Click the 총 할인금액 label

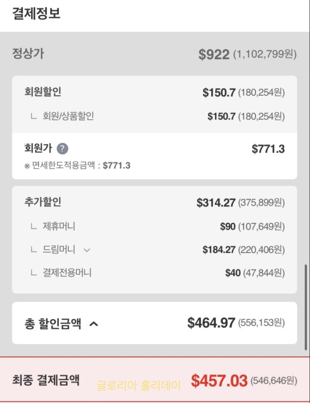53,323
